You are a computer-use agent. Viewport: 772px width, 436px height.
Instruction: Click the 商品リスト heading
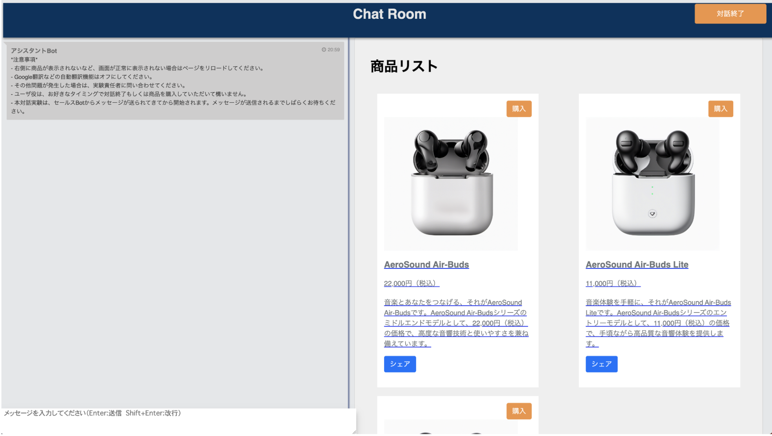click(404, 66)
